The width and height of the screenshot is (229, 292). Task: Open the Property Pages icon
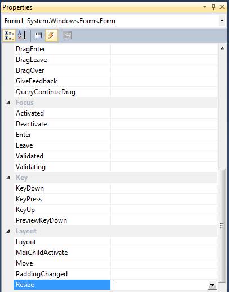click(68, 36)
